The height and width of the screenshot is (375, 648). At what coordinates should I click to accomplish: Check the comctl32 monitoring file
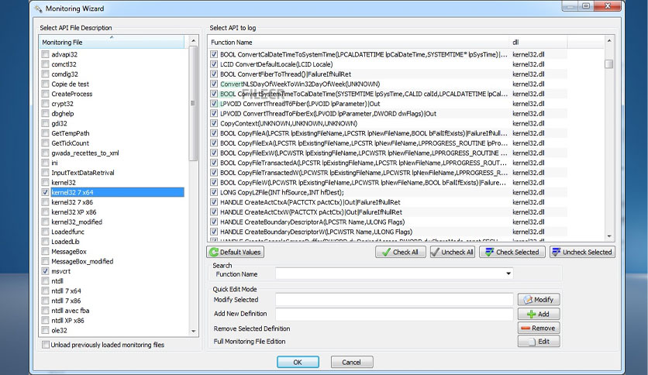46,64
